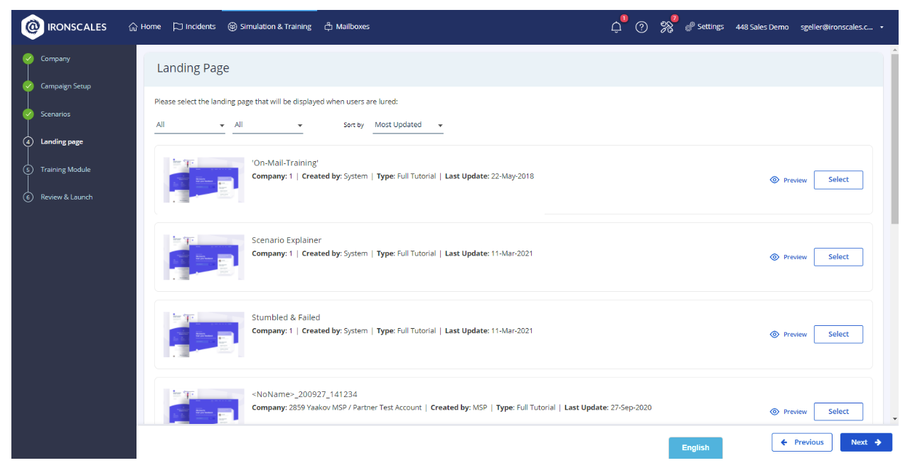Select the Scenario Explainer landing page

tap(838, 257)
